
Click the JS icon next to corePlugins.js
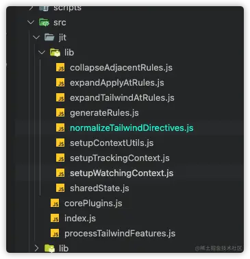click(x=55, y=203)
